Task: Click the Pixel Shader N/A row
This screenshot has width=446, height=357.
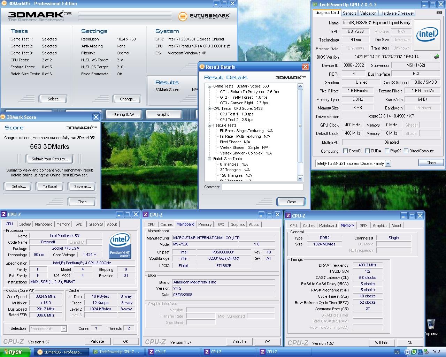Action: pyautogui.click(x=235, y=142)
